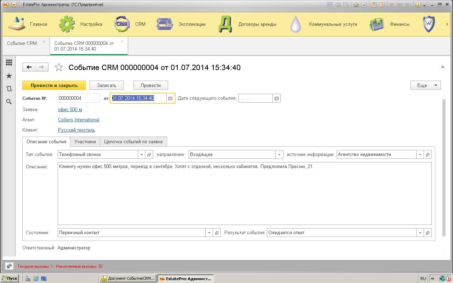Expand the Состояние dropdown
The height and width of the screenshot is (283, 453).
click(x=209, y=233)
